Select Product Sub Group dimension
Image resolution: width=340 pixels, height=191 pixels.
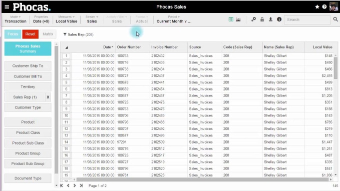28,163
